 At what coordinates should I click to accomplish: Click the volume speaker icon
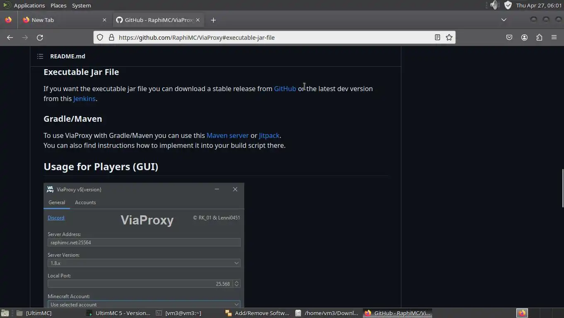494,5
